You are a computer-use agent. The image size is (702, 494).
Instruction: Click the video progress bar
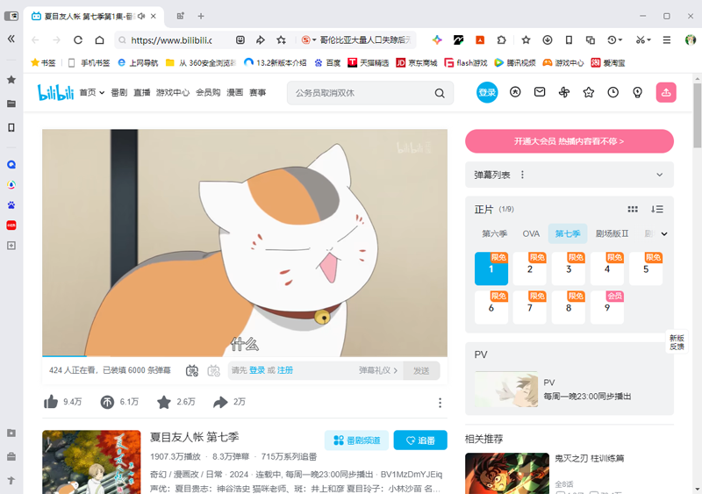point(245,356)
